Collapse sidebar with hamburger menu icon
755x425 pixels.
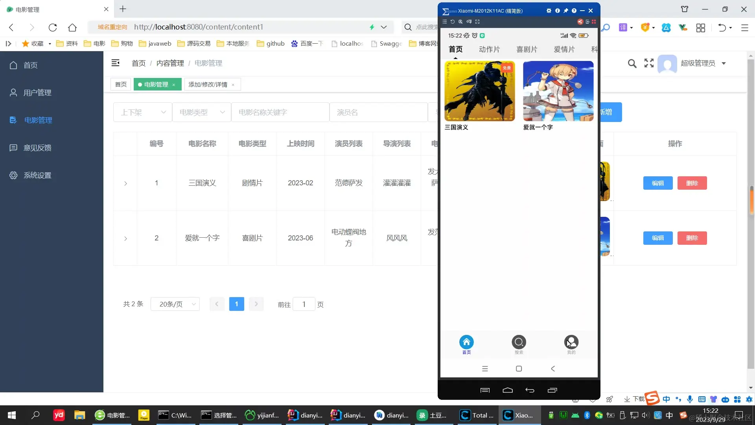[x=115, y=63]
